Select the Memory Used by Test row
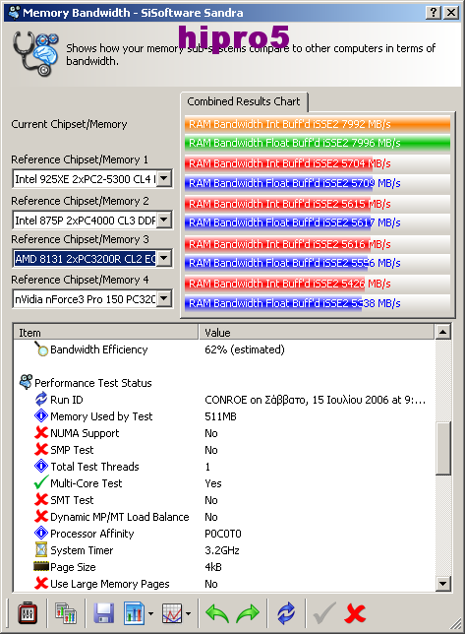The height and width of the screenshot is (634, 465). pyautogui.click(x=224, y=416)
